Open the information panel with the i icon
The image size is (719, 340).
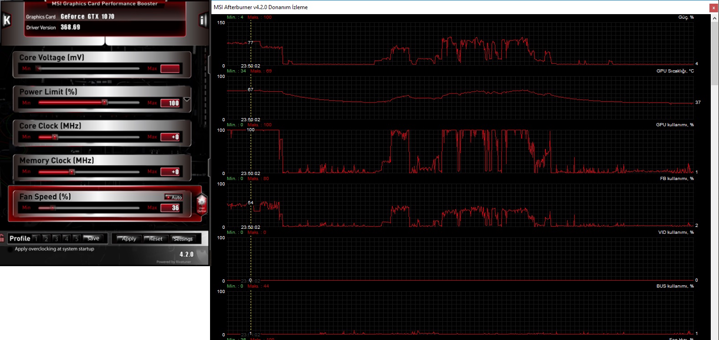203,20
